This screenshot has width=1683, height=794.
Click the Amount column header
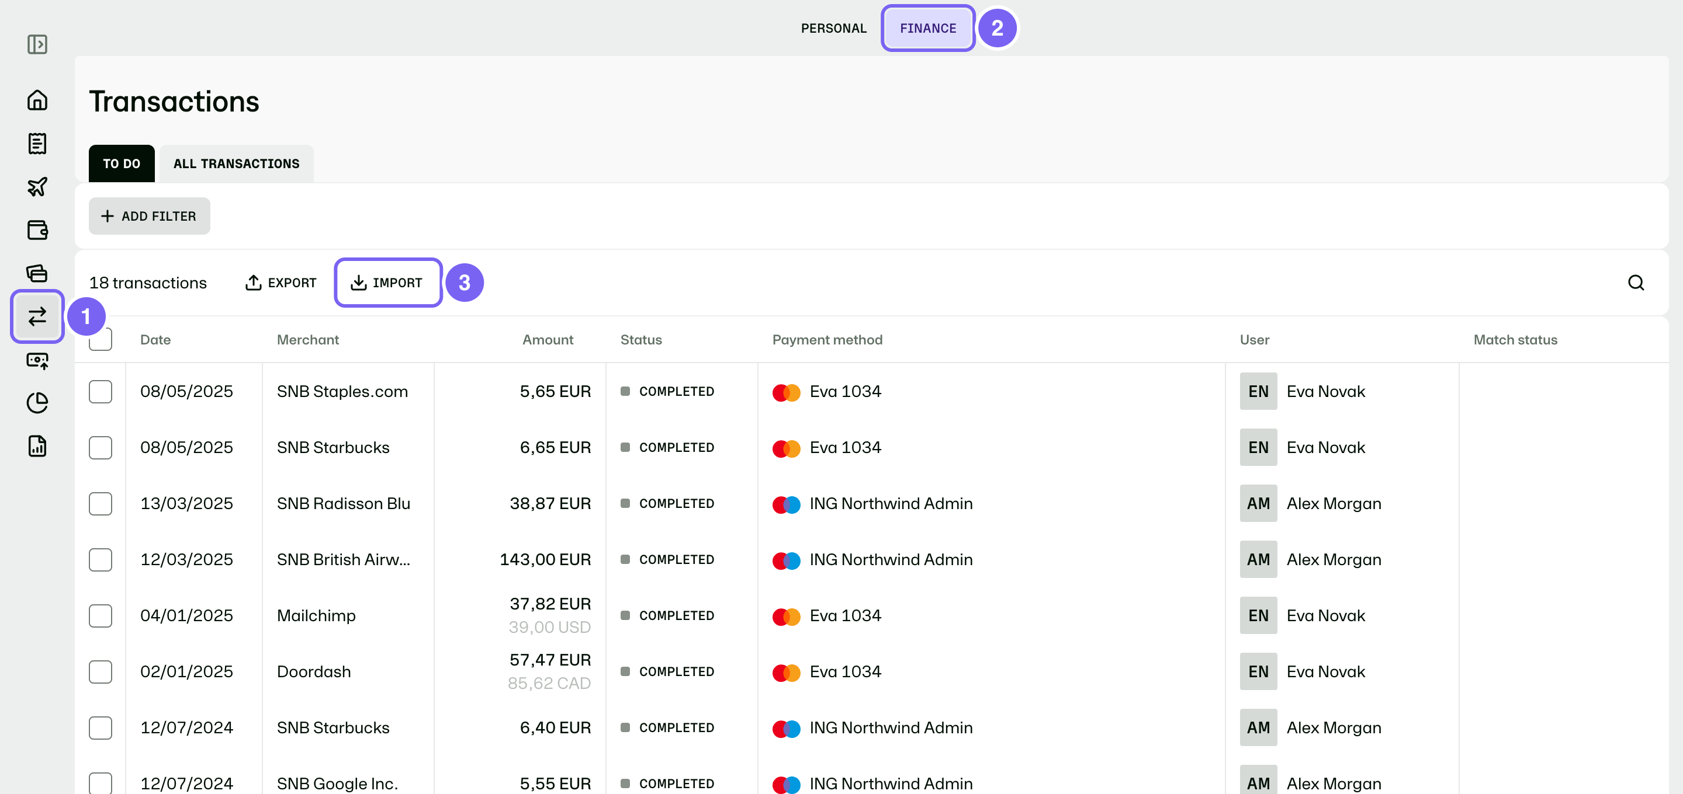[x=548, y=340]
